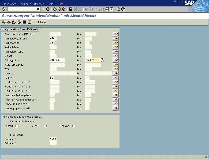
Task: Click the First Page icon
Action: [x=87, y=9]
